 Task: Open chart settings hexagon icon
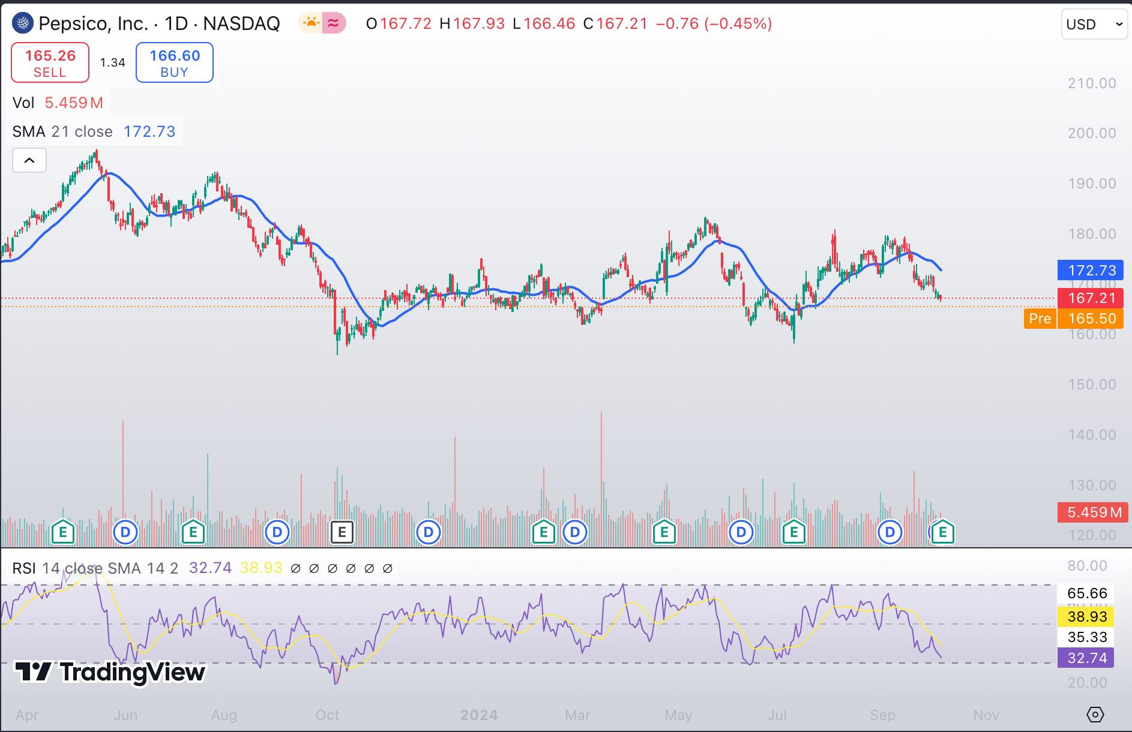coord(1095,715)
